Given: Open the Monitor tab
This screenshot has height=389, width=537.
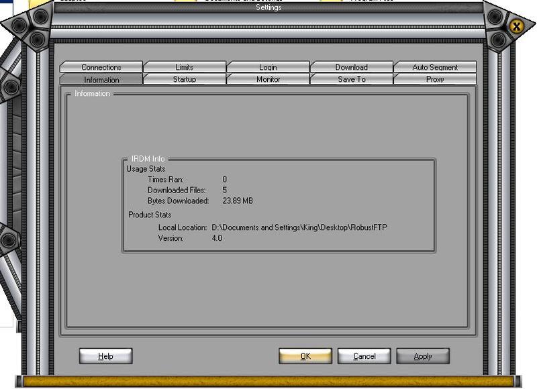Looking at the screenshot, I should [x=268, y=79].
